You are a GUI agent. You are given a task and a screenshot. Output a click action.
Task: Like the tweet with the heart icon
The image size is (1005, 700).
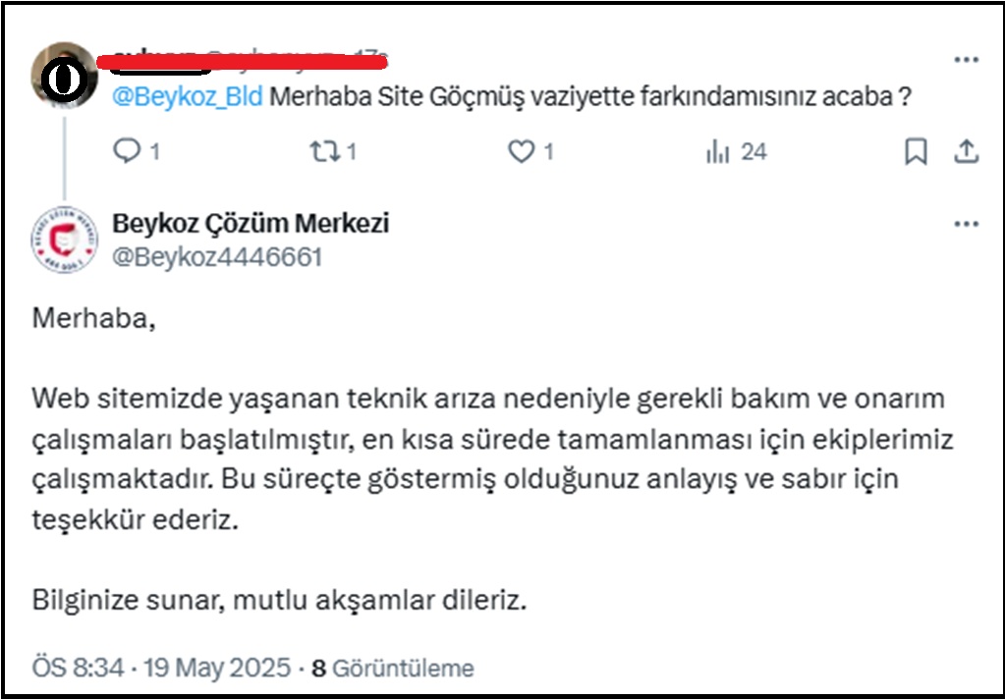(521, 151)
